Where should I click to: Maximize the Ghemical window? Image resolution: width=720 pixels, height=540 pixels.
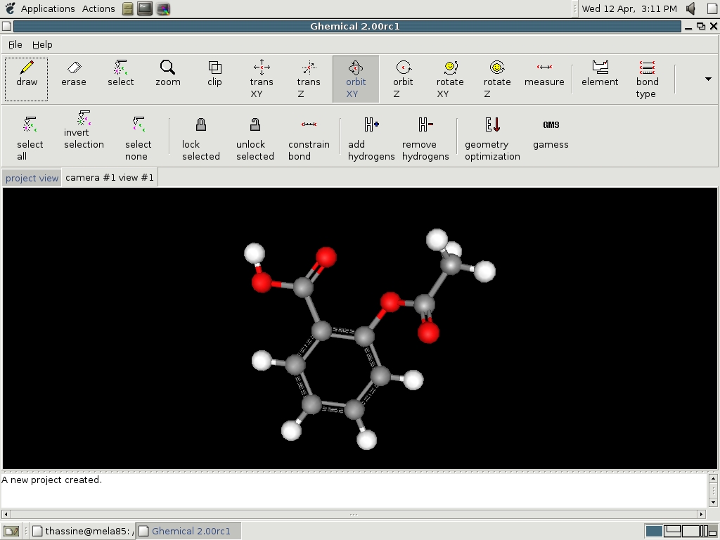(701, 26)
